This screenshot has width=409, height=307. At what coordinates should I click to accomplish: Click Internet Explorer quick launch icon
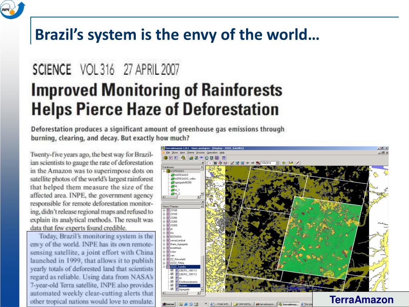[186, 304]
